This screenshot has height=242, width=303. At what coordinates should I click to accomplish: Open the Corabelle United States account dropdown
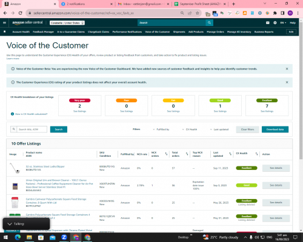click(67, 23)
